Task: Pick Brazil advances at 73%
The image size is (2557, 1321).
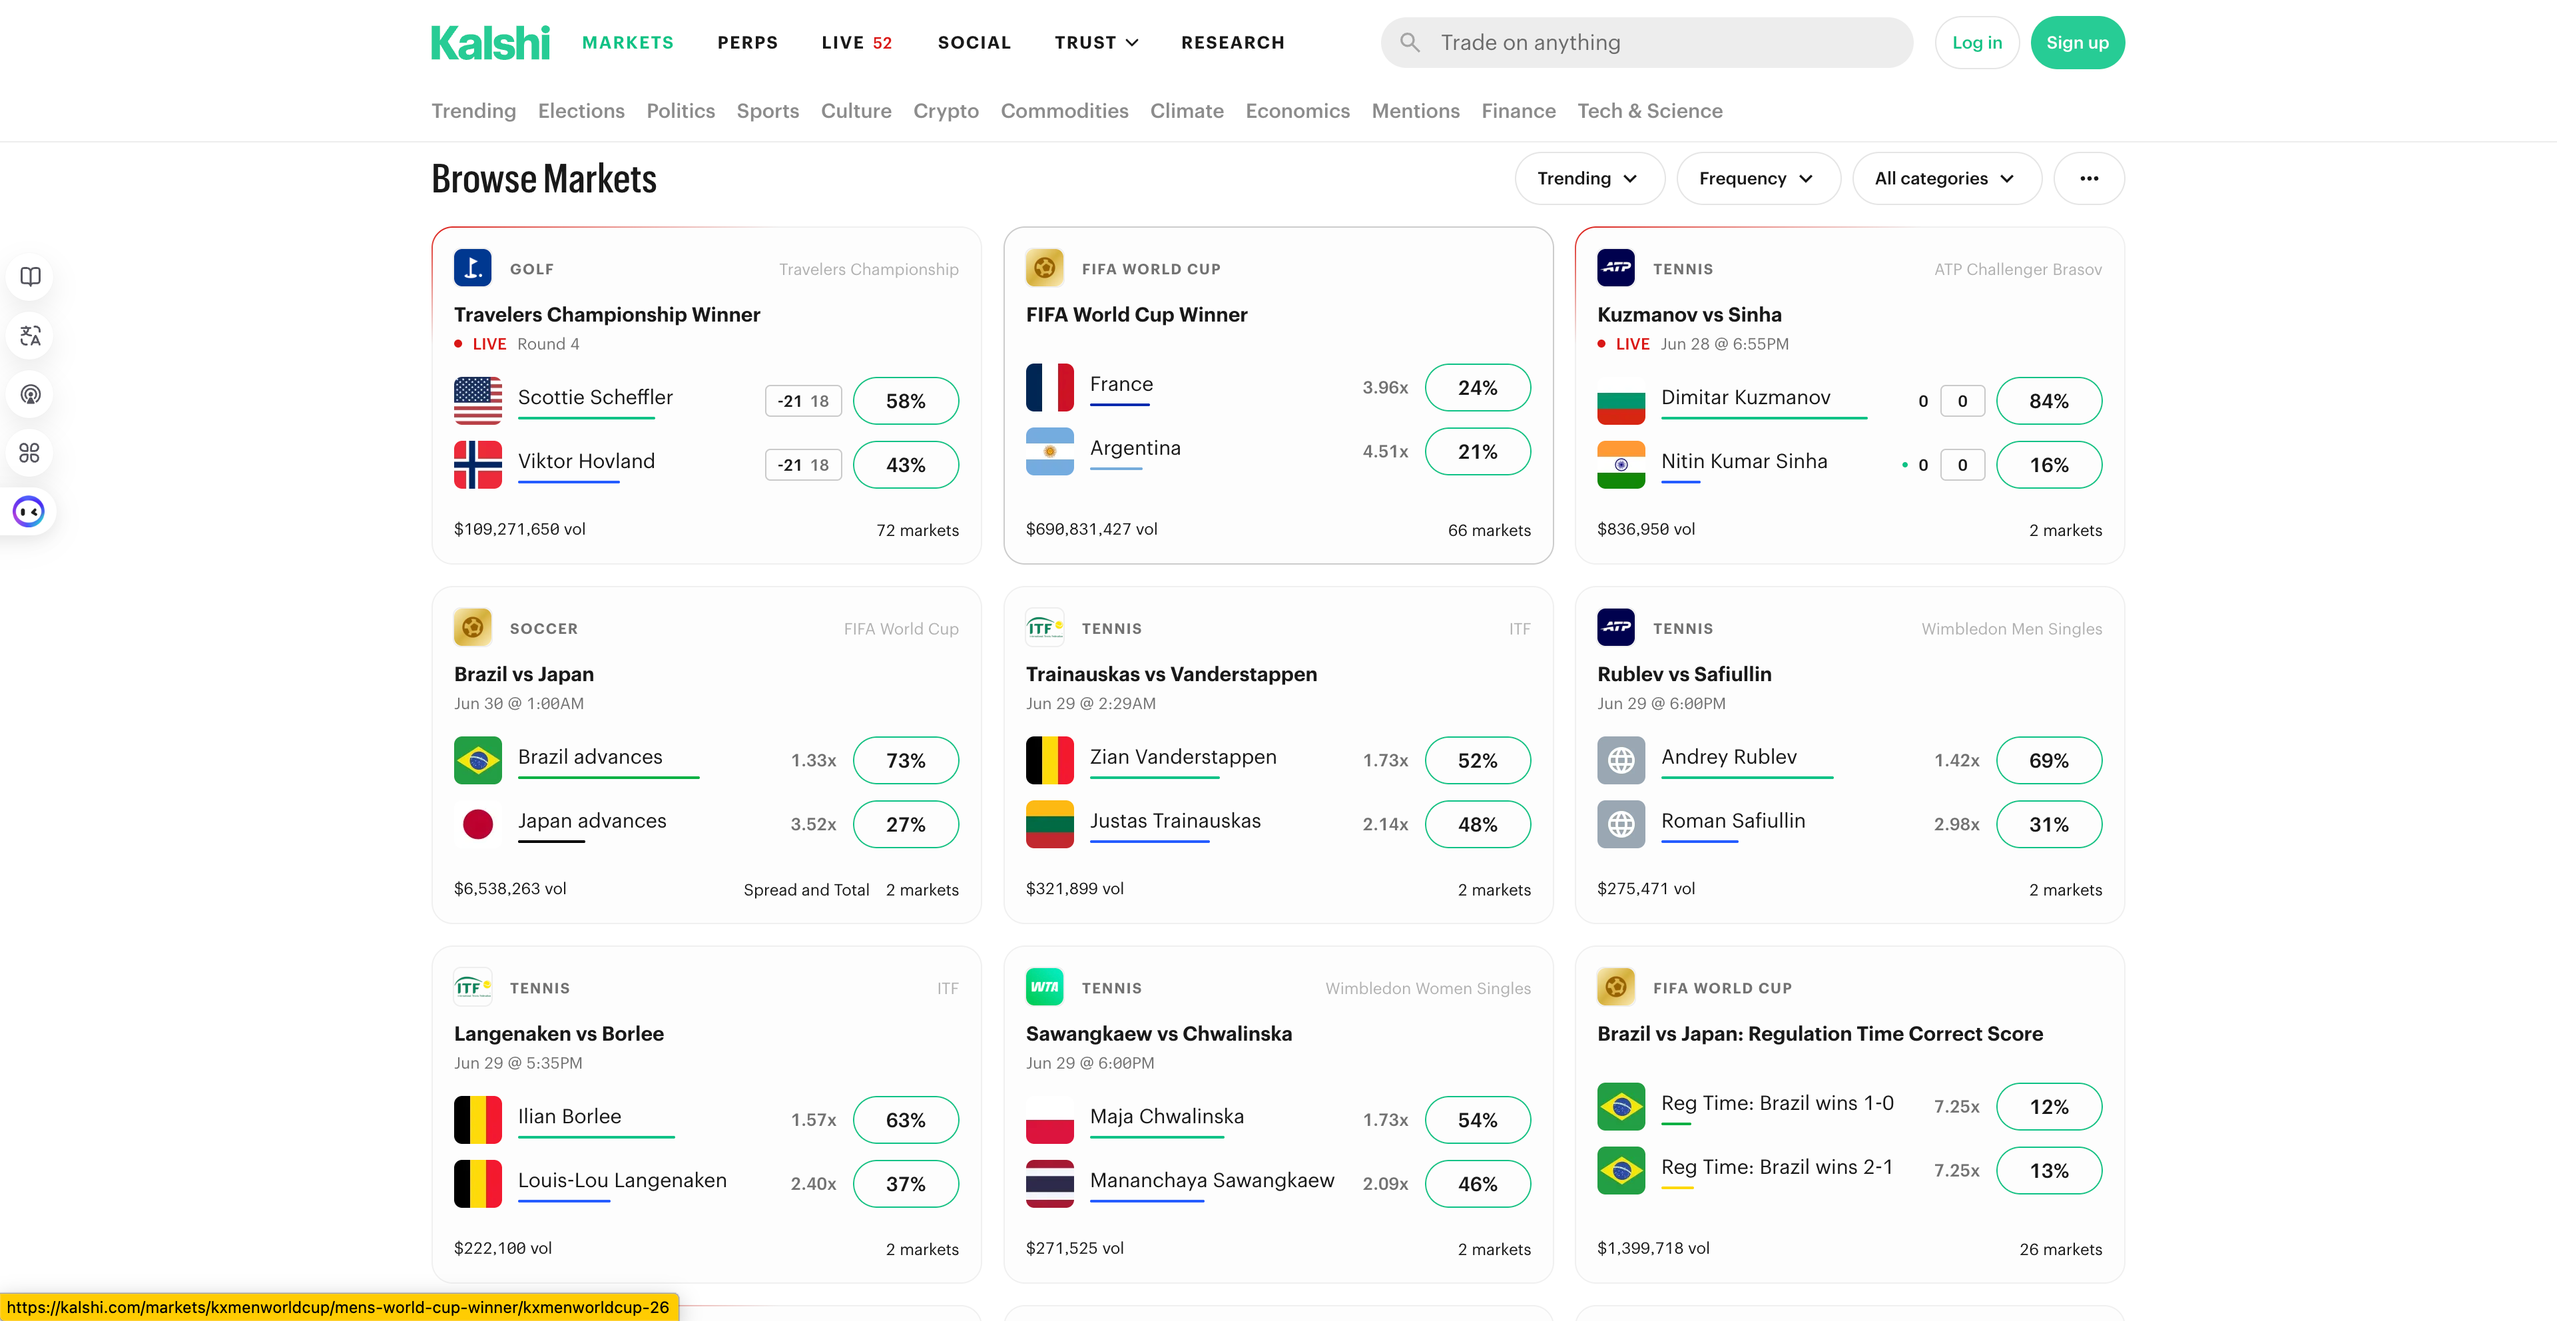Action: tap(906, 760)
